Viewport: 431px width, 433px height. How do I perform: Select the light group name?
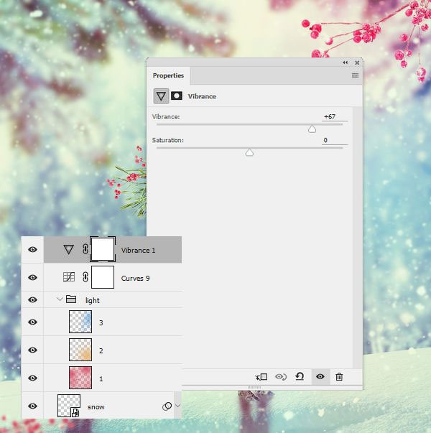click(x=92, y=300)
